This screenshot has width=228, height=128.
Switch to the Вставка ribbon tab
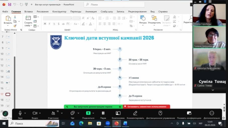pos(28,12)
